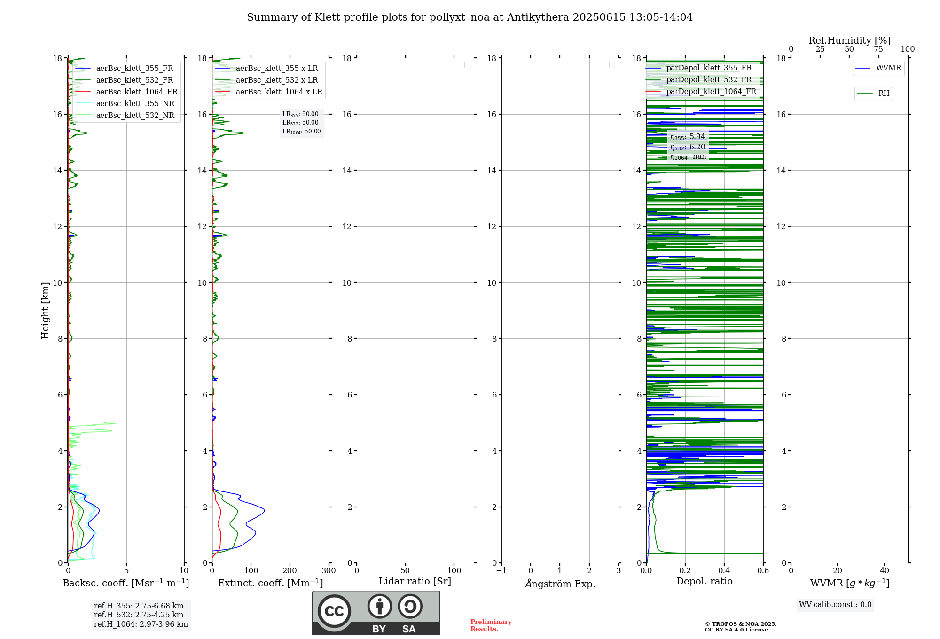Click the parDepol_klett_532_FR legend entry
Screen dimensions: 940x639
pos(698,80)
